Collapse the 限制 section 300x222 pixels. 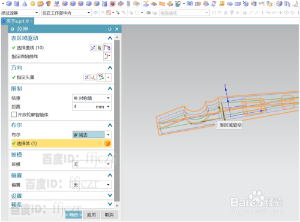click(110, 88)
